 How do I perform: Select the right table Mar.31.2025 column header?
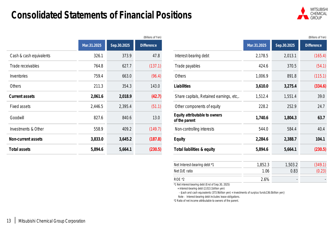[x=257, y=45]
